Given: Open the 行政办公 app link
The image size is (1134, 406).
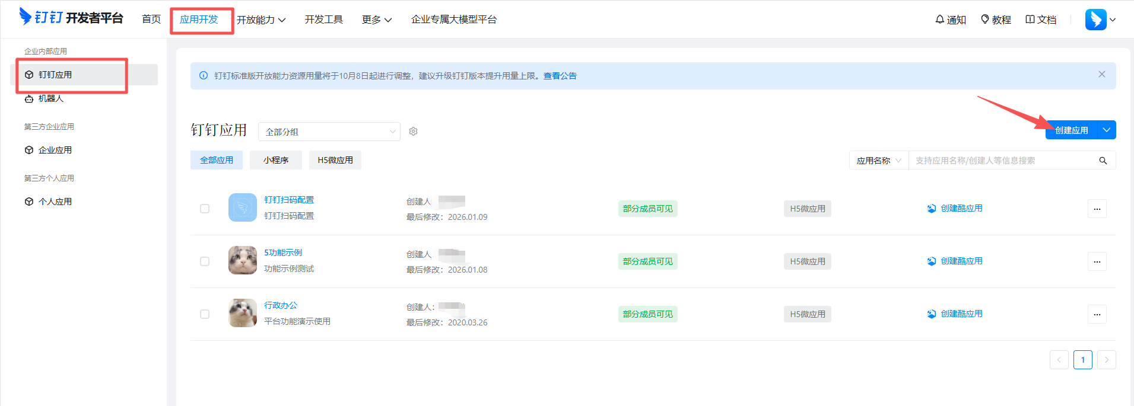Looking at the screenshot, I should 281,305.
